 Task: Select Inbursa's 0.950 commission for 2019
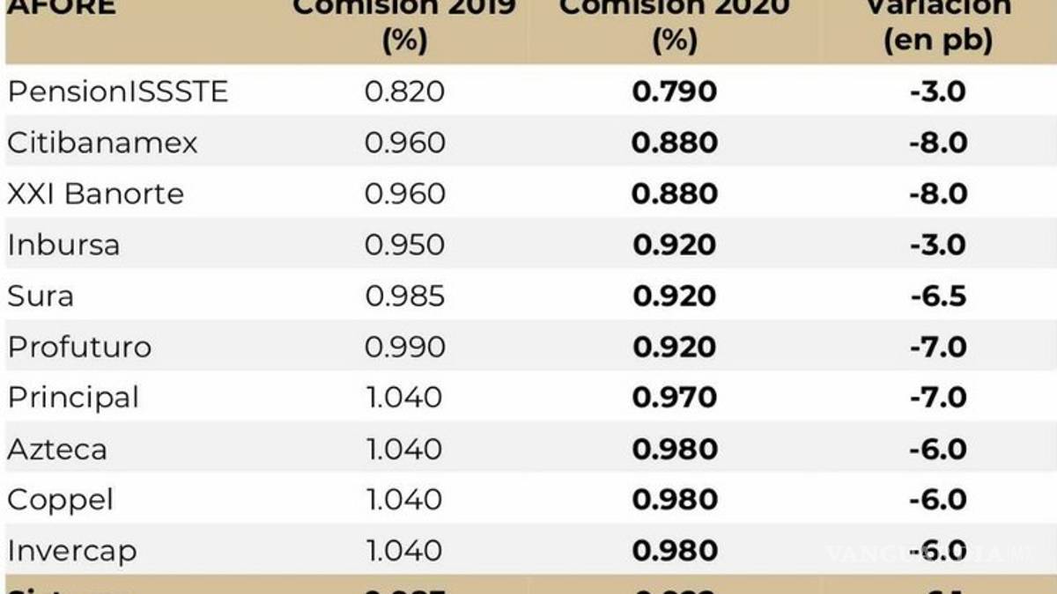405,245
